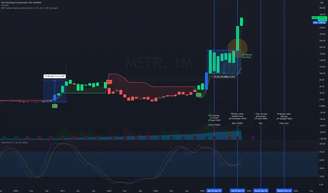Select the BTC Halving CYCLE STARTS note
This screenshot has width=328, height=193.
[x=214, y=120]
